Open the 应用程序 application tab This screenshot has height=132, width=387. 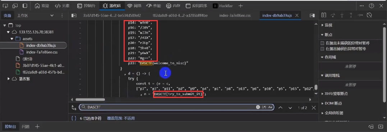tap(197, 6)
